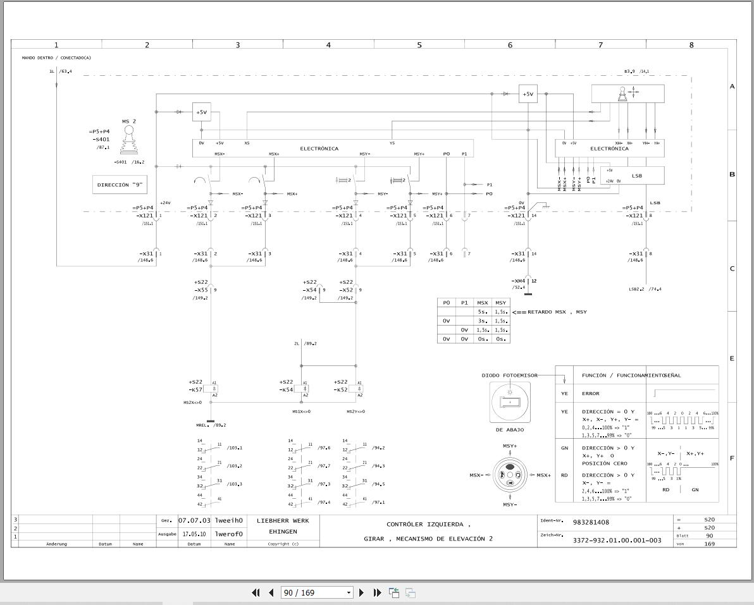Click the -K54 relay label

tap(286, 389)
